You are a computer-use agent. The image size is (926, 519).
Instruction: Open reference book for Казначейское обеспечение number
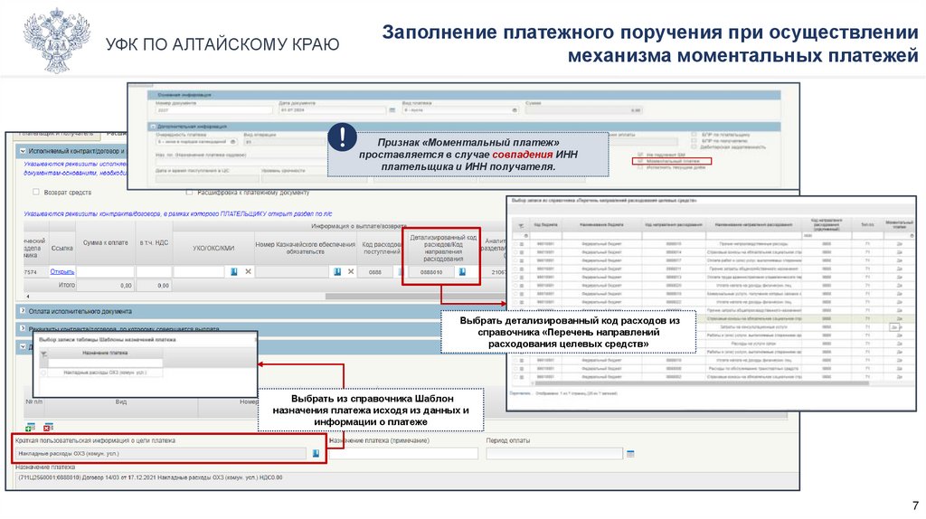pos(337,271)
